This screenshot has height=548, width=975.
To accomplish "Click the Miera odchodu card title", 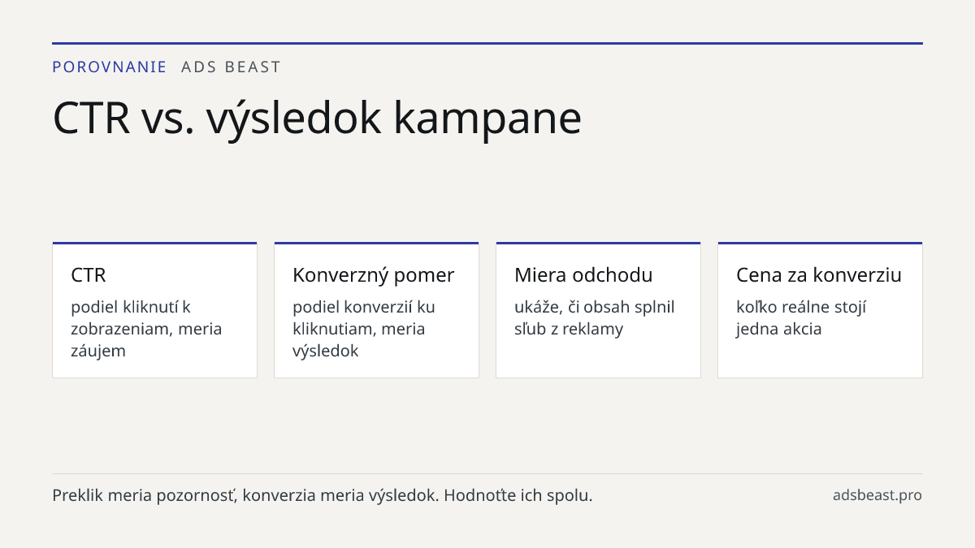I will [x=583, y=275].
